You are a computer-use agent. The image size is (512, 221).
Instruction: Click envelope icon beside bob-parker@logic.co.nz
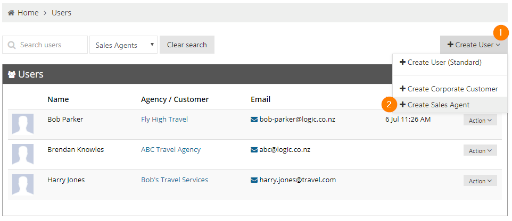[x=254, y=120]
